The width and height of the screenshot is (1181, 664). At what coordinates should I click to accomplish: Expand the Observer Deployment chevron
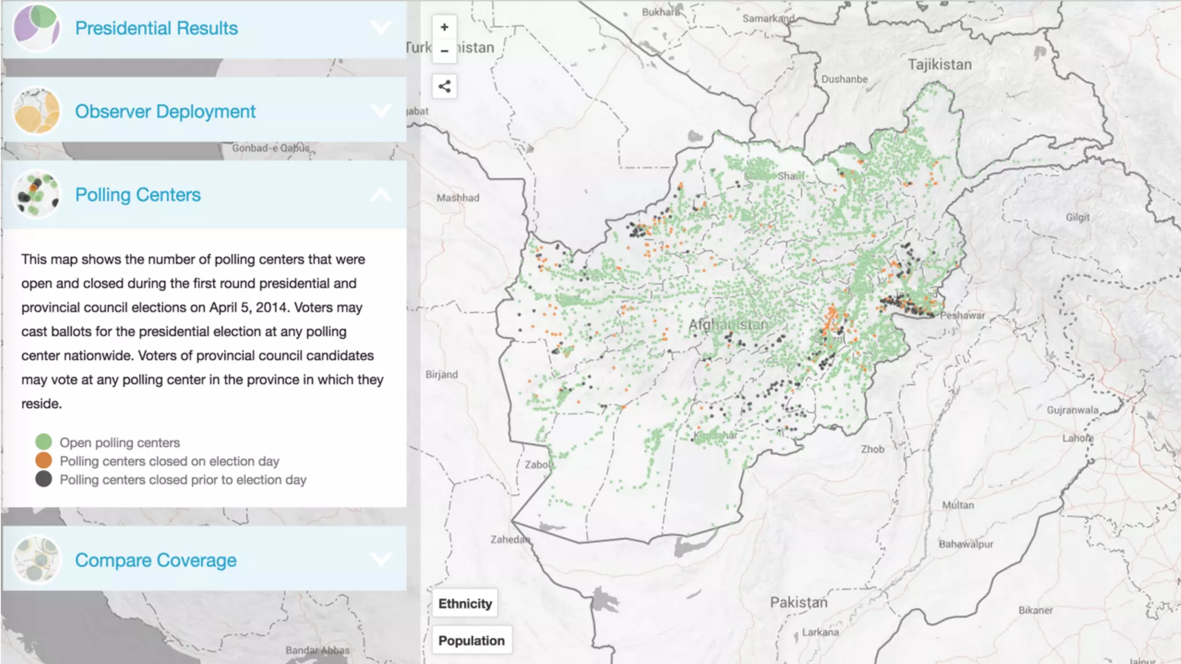click(x=381, y=110)
